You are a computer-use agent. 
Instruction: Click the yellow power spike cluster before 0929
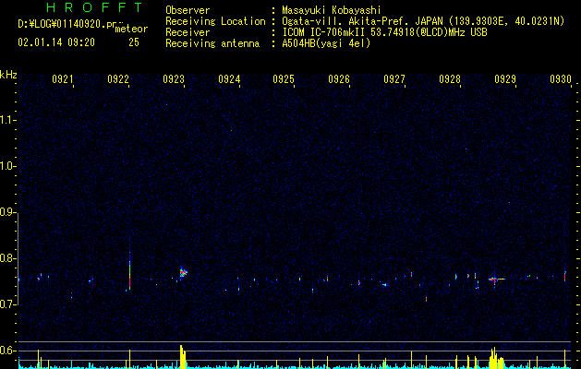point(497,358)
